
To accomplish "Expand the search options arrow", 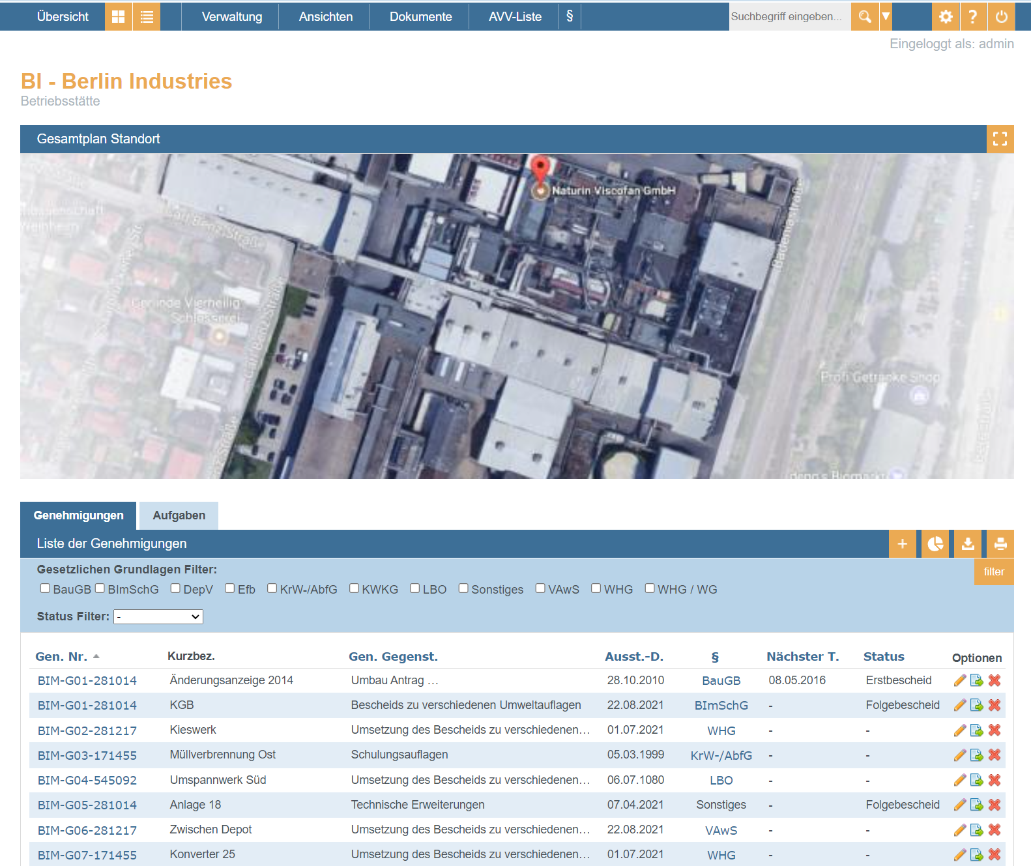I will (x=886, y=17).
